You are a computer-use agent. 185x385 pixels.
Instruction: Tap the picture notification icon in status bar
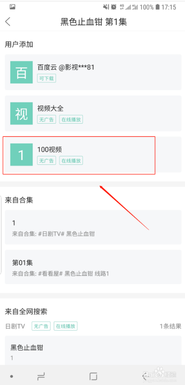(13, 7)
